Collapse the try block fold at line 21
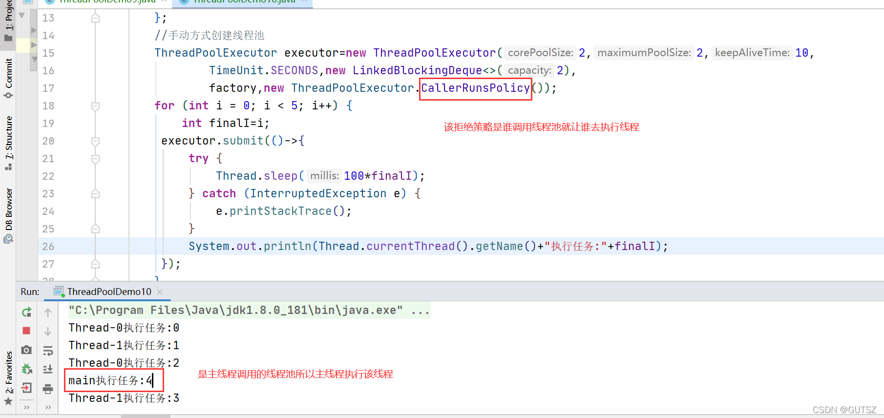This screenshot has height=418, width=884. pyautogui.click(x=95, y=159)
